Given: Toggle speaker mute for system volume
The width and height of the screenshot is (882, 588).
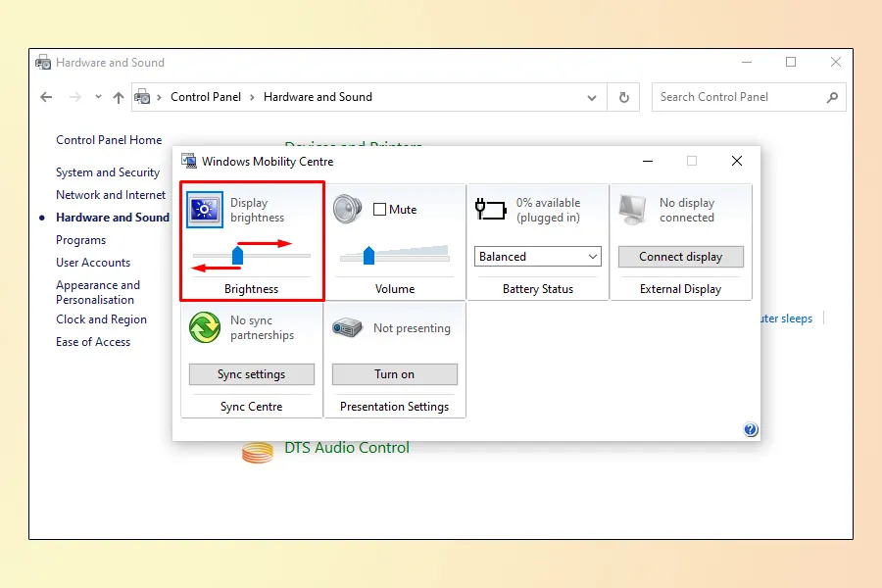Looking at the screenshot, I should tap(377, 208).
